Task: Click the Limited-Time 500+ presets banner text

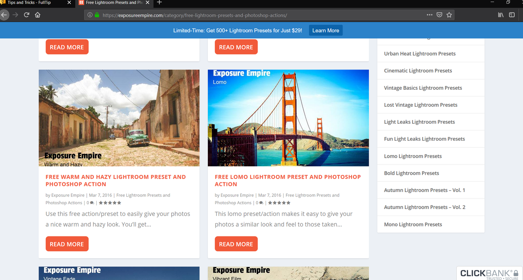Action: pyautogui.click(x=238, y=30)
